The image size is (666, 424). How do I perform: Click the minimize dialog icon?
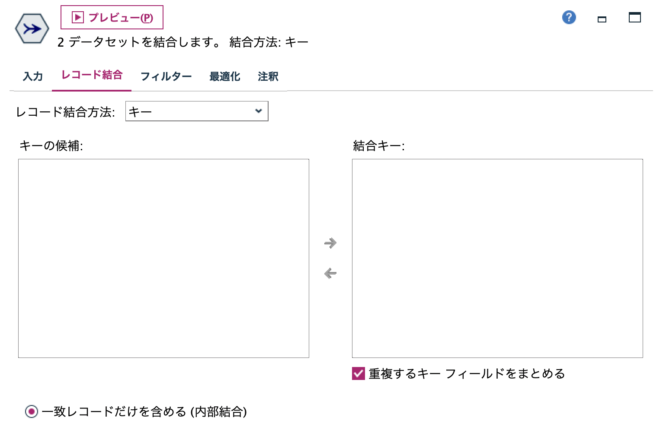pos(602,19)
